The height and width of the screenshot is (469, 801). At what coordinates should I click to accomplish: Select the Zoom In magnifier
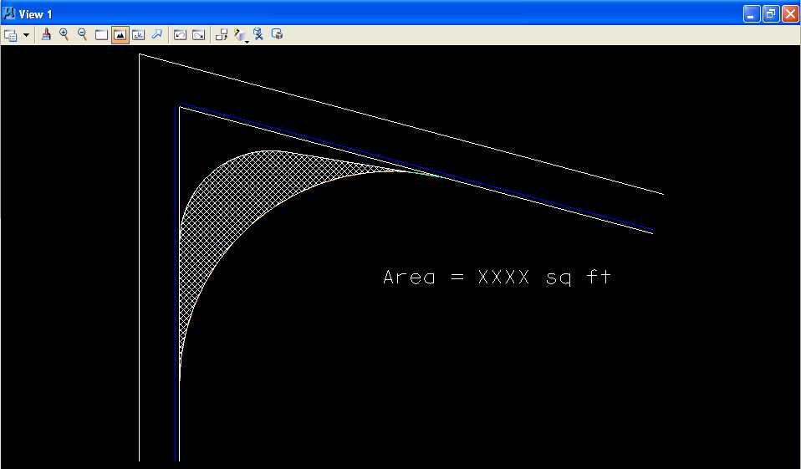[64, 34]
